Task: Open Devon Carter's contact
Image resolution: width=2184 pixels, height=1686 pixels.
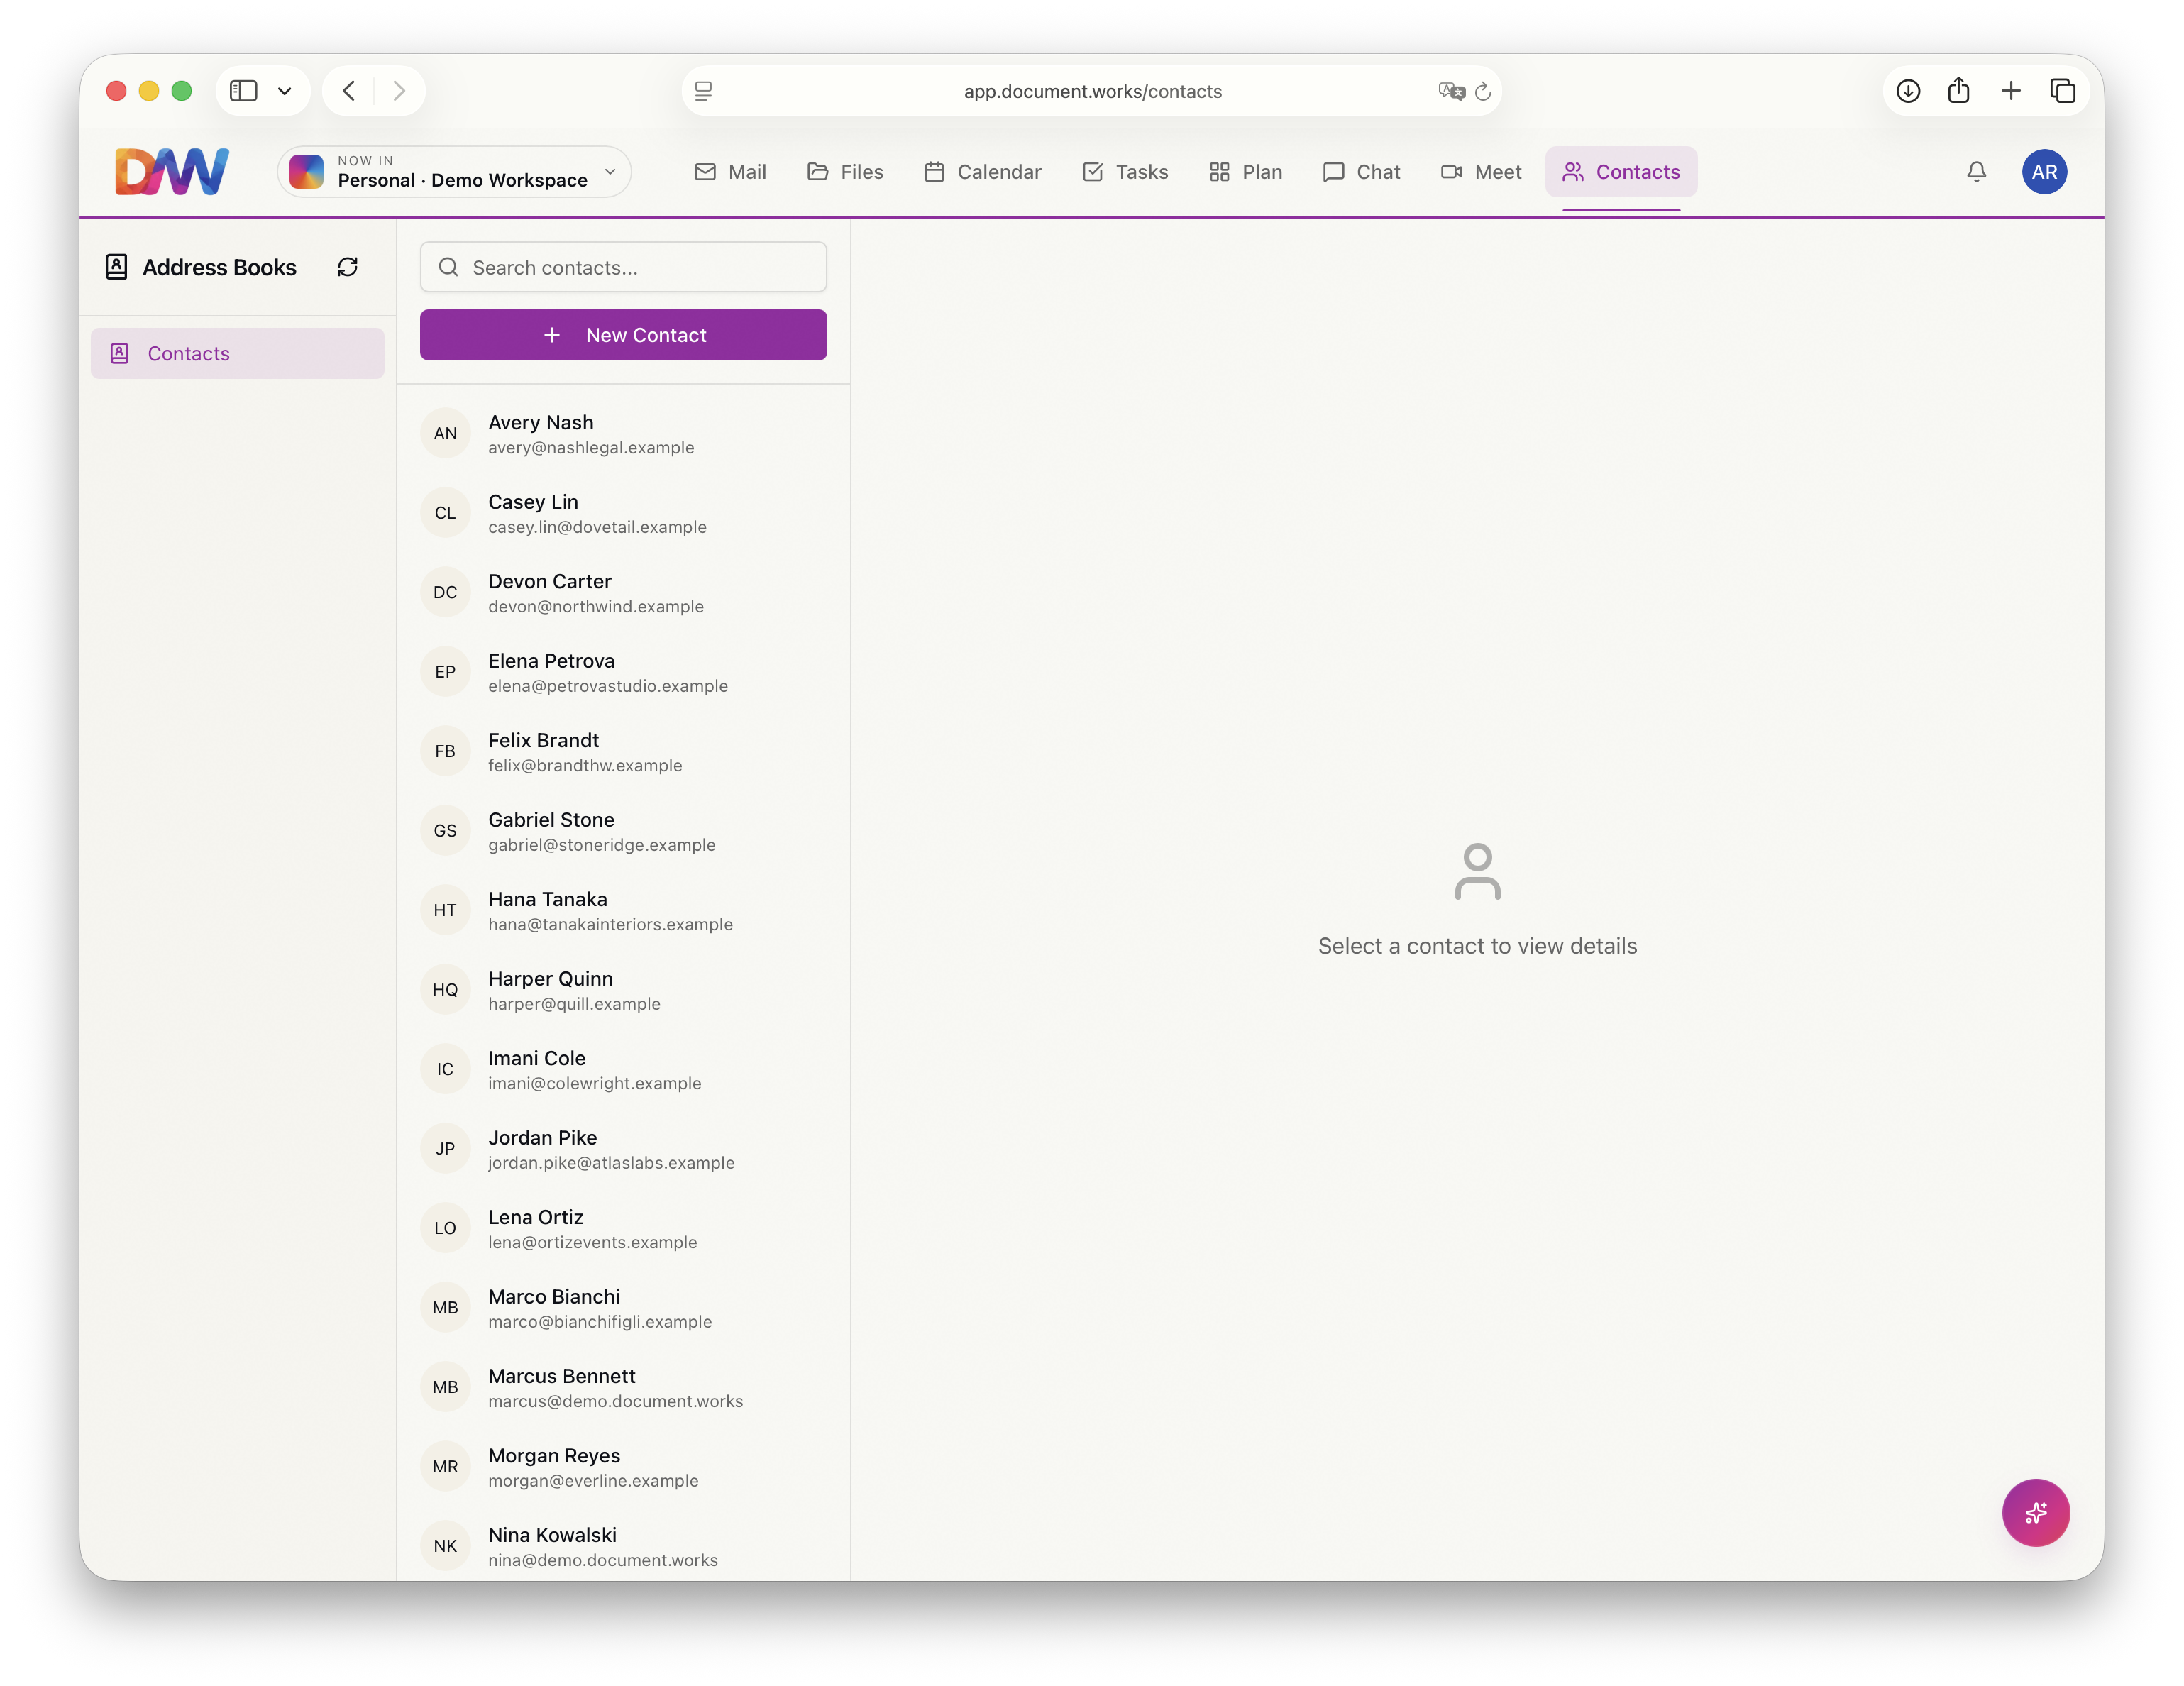Action: tap(623, 593)
